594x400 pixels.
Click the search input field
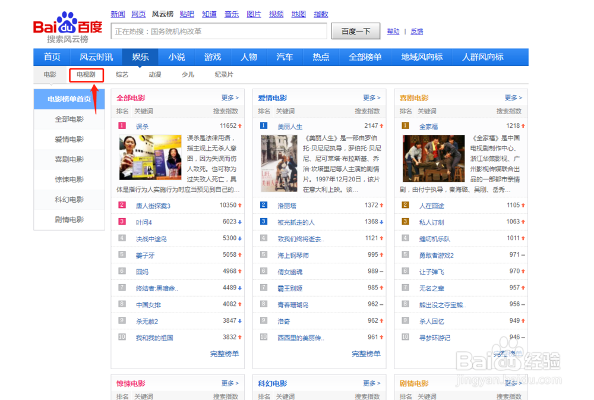[x=219, y=31]
